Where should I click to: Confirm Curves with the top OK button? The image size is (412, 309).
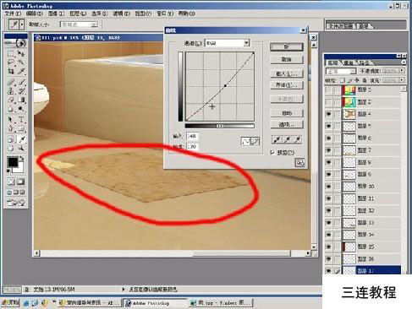click(x=287, y=46)
